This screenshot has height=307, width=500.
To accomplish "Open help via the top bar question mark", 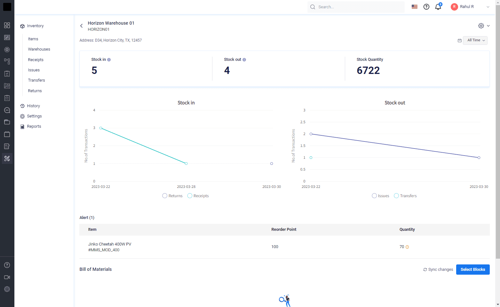I will coord(426,7).
